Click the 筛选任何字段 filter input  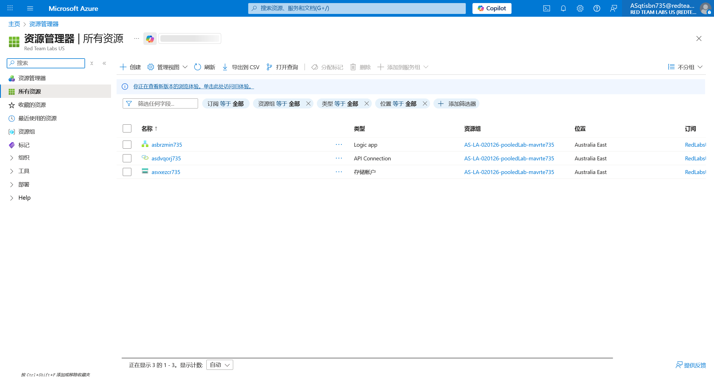point(165,104)
